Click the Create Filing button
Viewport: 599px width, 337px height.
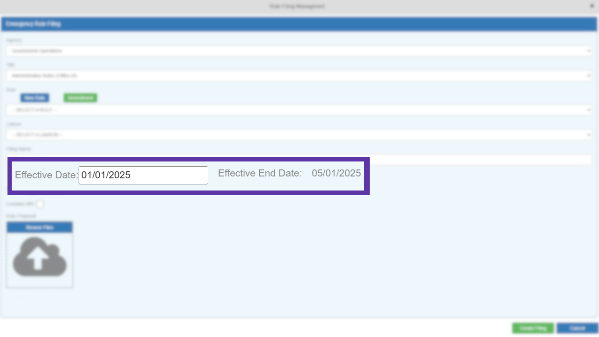point(533,329)
